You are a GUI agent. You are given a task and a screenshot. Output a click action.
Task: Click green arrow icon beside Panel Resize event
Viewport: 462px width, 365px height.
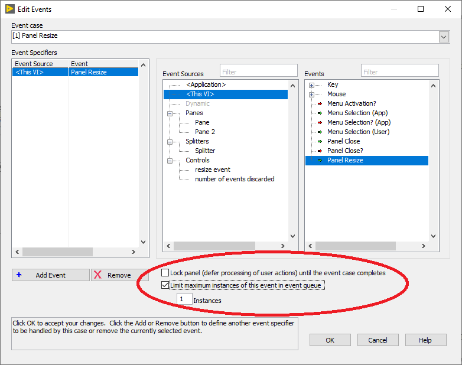(x=320, y=160)
